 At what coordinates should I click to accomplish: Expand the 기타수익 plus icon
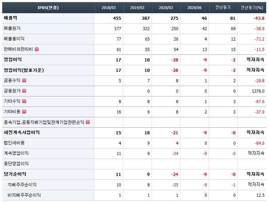point(24,101)
